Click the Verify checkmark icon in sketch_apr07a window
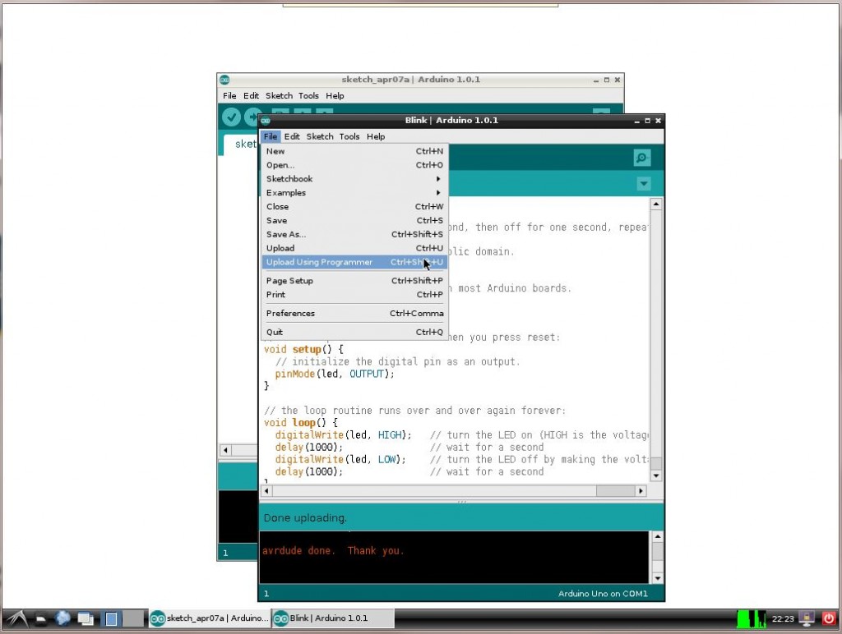Viewport: 842px width, 634px height. [231, 117]
